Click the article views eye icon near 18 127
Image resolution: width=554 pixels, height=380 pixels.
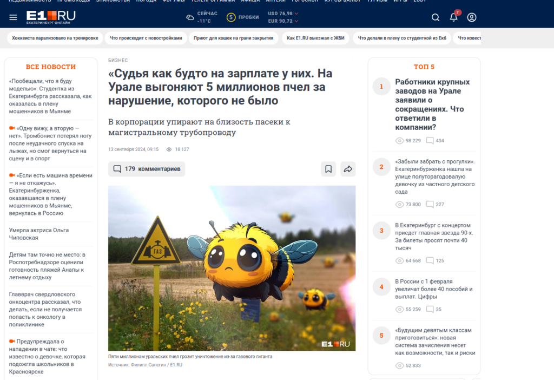click(x=169, y=149)
